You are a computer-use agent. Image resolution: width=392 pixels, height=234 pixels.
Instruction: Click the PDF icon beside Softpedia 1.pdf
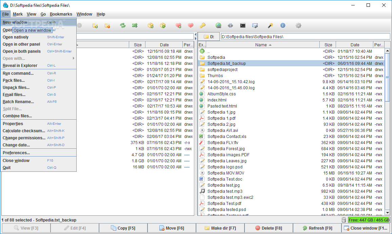(202, 118)
